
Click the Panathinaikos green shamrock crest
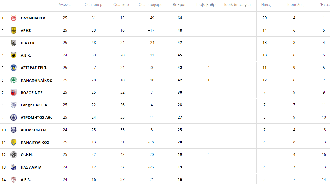pyautogui.click(x=14, y=80)
